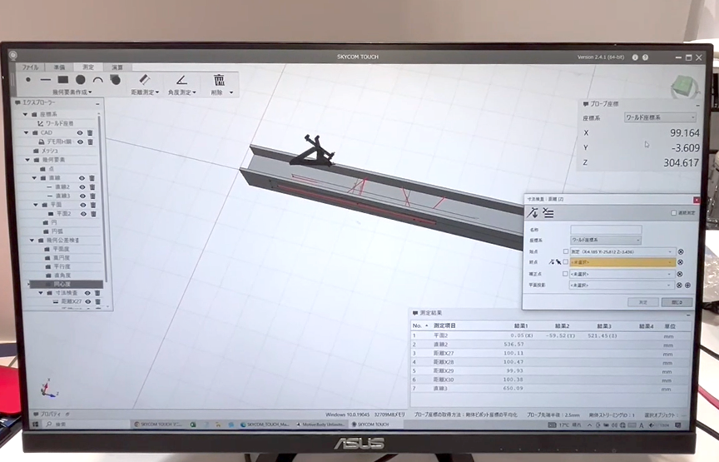Toggle visibility of デモ用H鋼 model
719x462 pixels.
[x=80, y=142]
